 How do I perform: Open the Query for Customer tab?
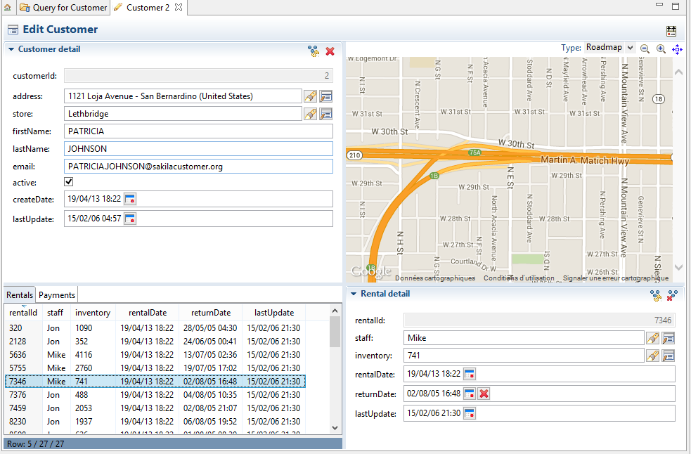pyautogui.click(x=63, y=8)
